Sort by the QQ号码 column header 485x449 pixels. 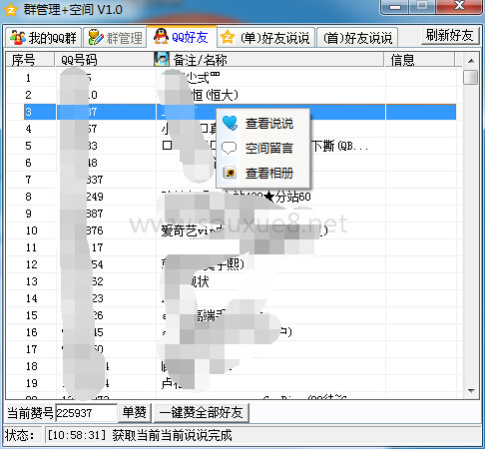coord(104,60)
